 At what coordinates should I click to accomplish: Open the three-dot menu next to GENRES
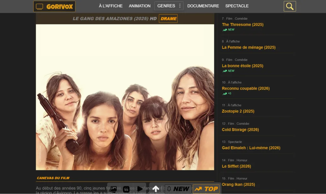pos(180,6)
